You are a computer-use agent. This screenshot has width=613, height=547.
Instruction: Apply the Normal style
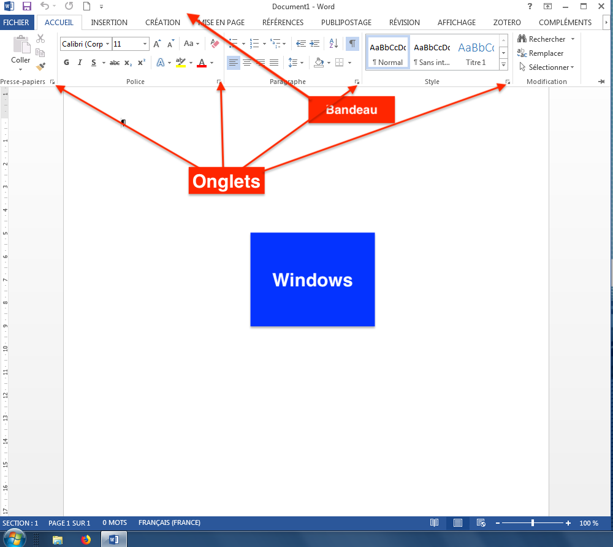[x=388, y=53]
